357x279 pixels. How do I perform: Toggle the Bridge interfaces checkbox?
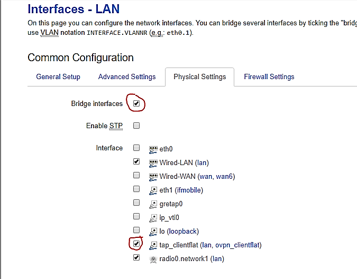coord(136,103)
